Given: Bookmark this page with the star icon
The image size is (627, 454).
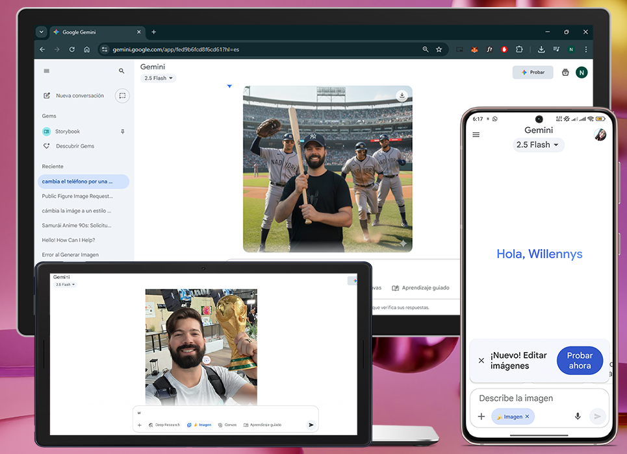Looking at the screenshot, I should tap(439, 49).
